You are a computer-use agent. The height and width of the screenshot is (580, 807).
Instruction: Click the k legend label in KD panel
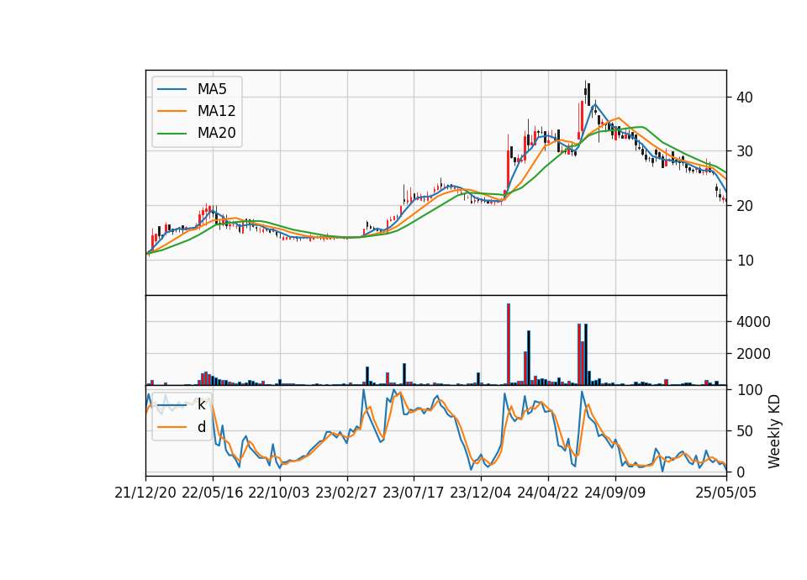[x=201, y=404]
